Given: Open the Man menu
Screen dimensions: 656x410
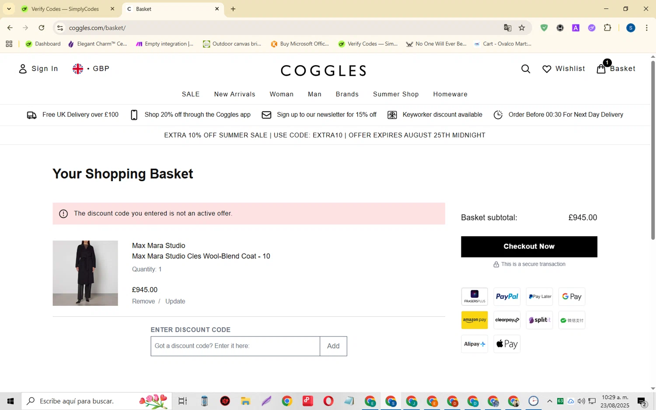Looking at the screenshot, I should [314, 94].
